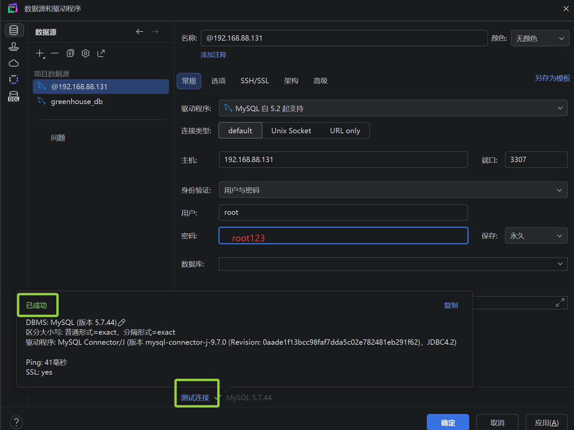
Task: Click the 问题 item in sidebar
Action: (x=58, y=138)
